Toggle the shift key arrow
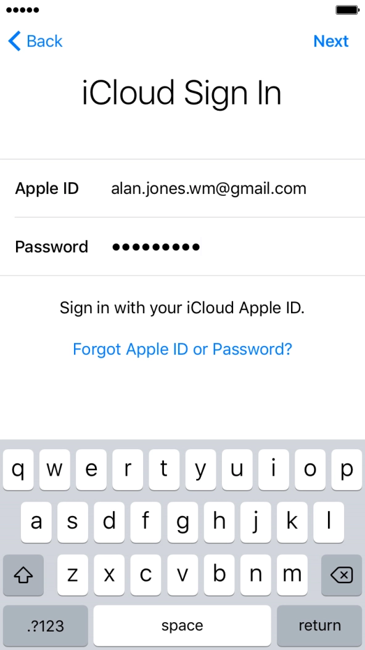This screenshot has height=650, width=365. pyautogui.click(x=23, y=575)
